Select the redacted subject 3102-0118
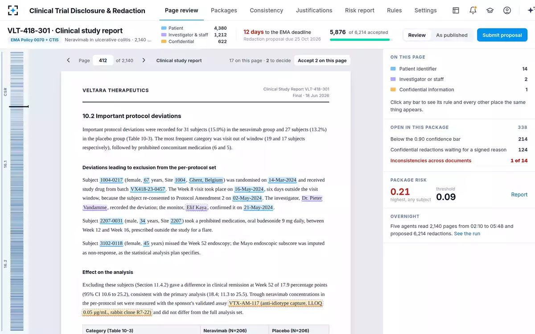535x334 pixels. (x=111, y=244)
